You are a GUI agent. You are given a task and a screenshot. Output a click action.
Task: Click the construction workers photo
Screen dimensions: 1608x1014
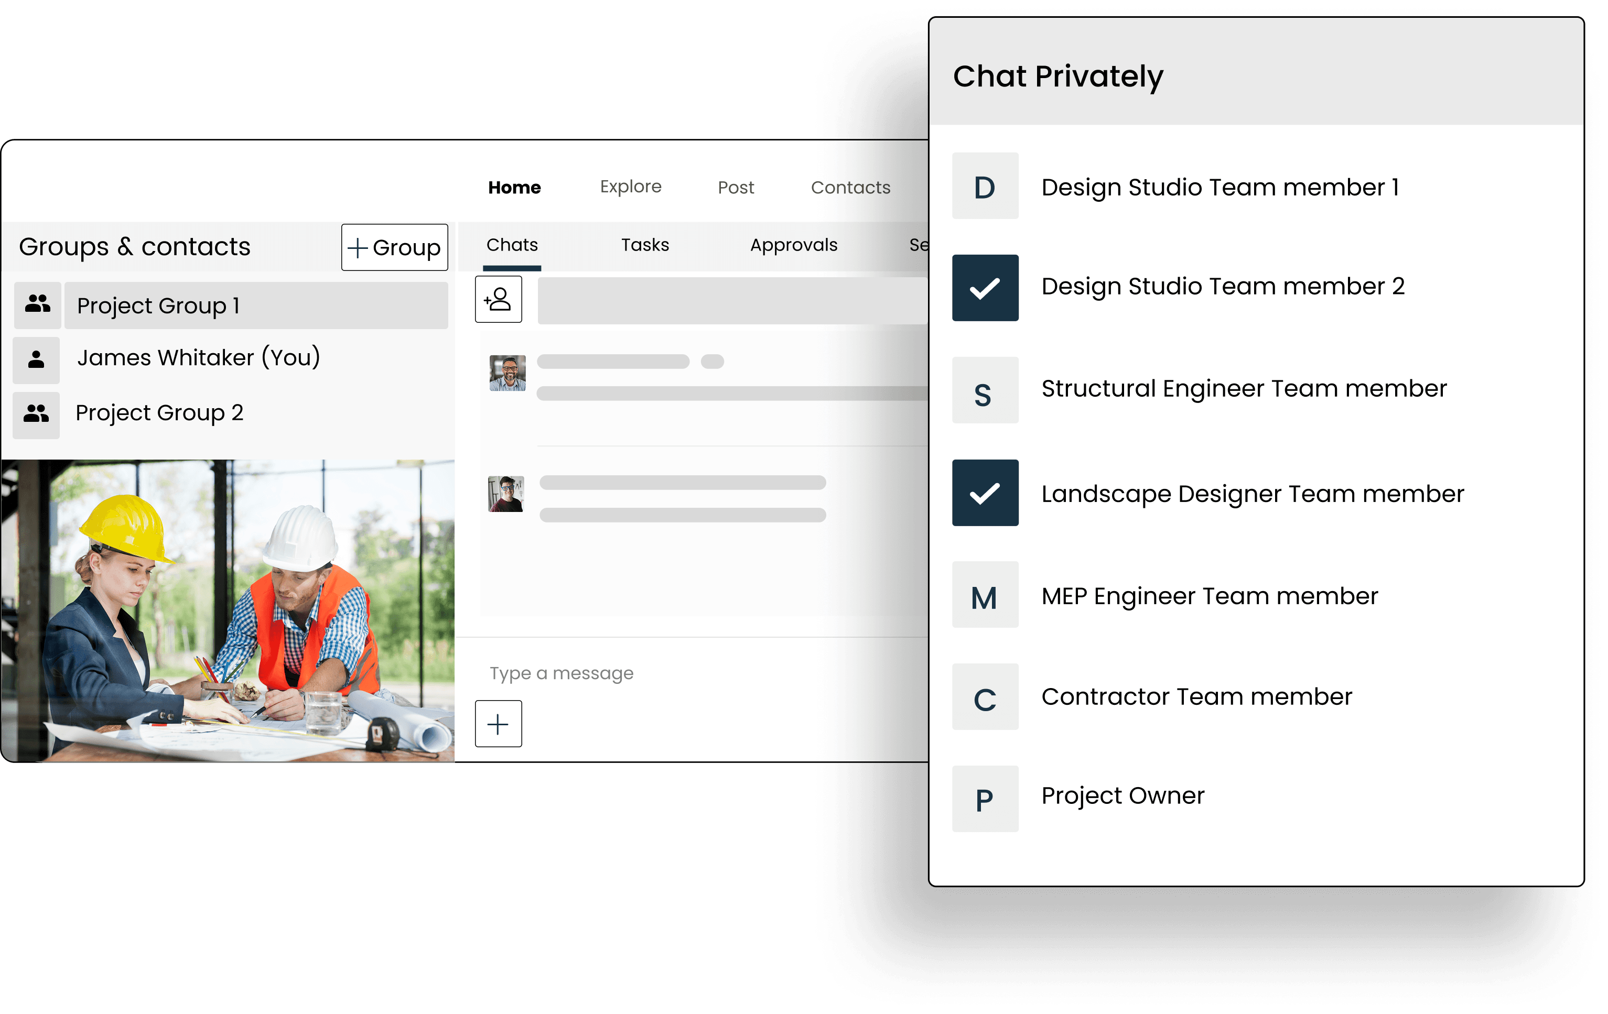[228, 611]
